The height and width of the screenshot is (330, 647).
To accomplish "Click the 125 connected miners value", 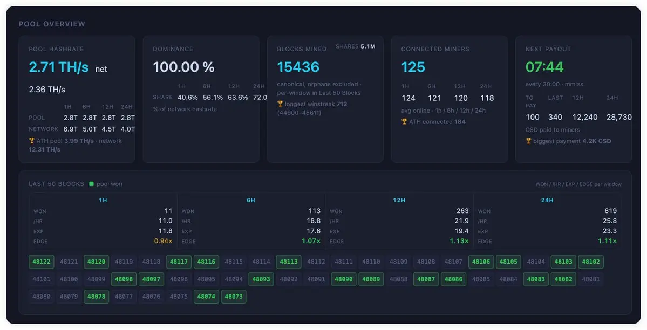I will tap(413, 67).
